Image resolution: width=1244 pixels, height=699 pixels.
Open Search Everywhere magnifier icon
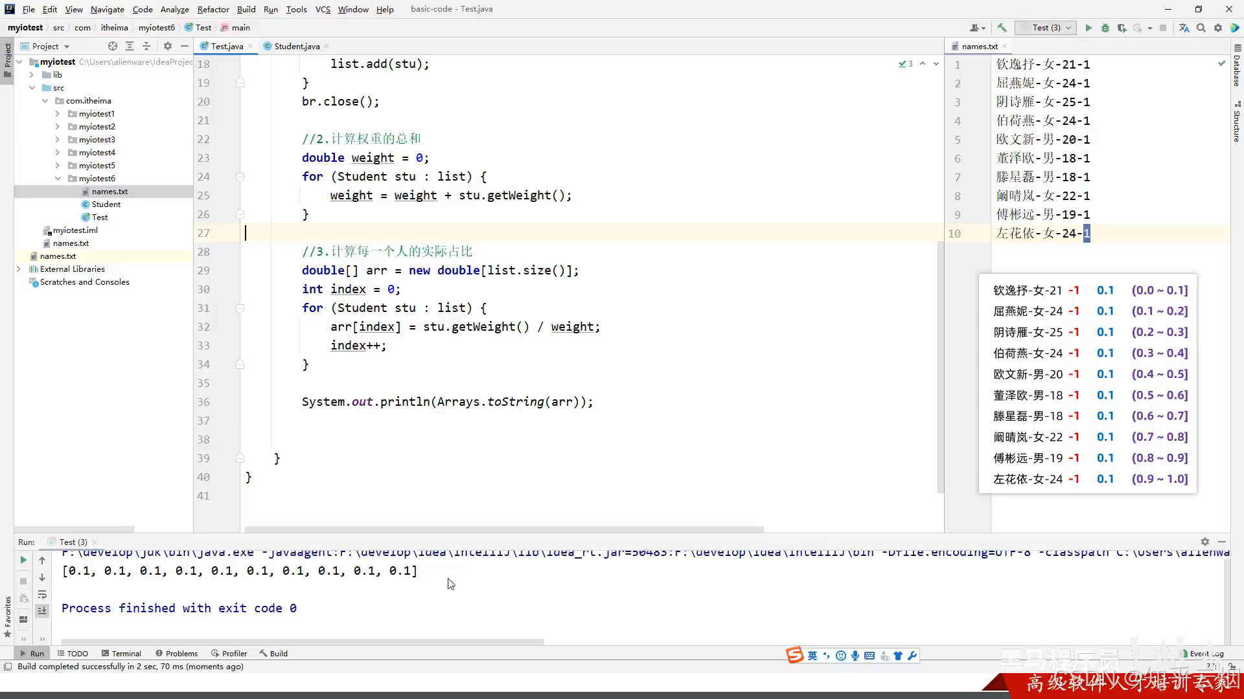click(1201, 28)
